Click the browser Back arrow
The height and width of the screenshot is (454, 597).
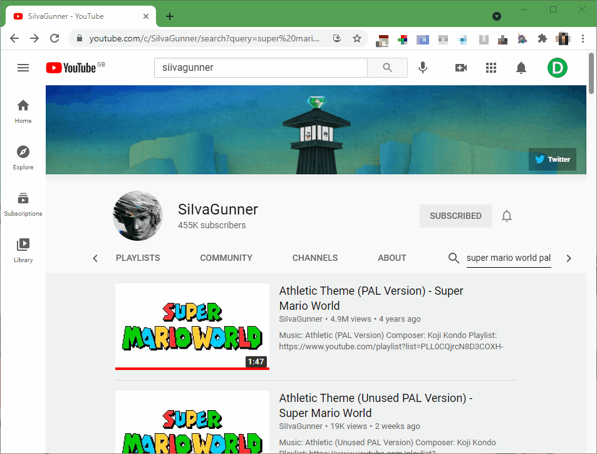[14, 38]
